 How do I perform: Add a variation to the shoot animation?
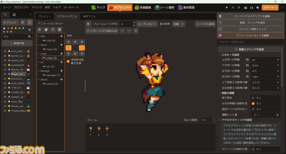pos(62,79)
